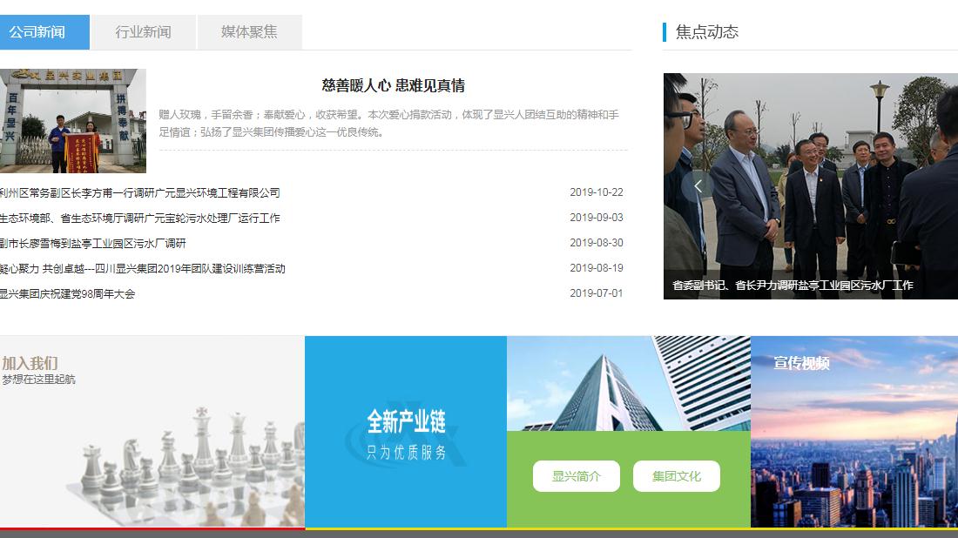
Task: Click the date 2019-09-03
Action: [597, 218]
